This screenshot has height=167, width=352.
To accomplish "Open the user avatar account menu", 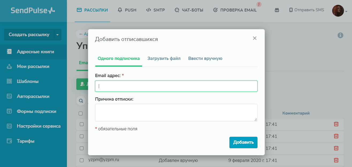I will pos(339,11).
